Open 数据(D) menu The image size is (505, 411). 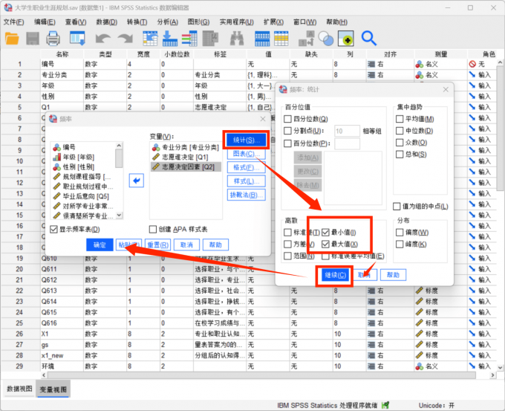(x=107, y=22)
